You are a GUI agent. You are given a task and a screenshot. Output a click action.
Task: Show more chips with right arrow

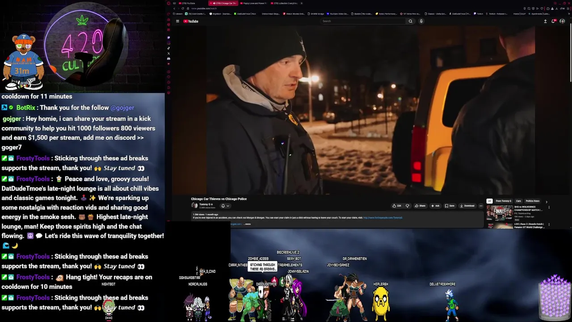(x=546, y=202)
